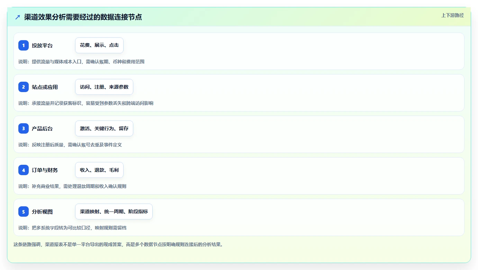
Task: Select the 产品后台 node title
Action: click(x=42, y=128)
